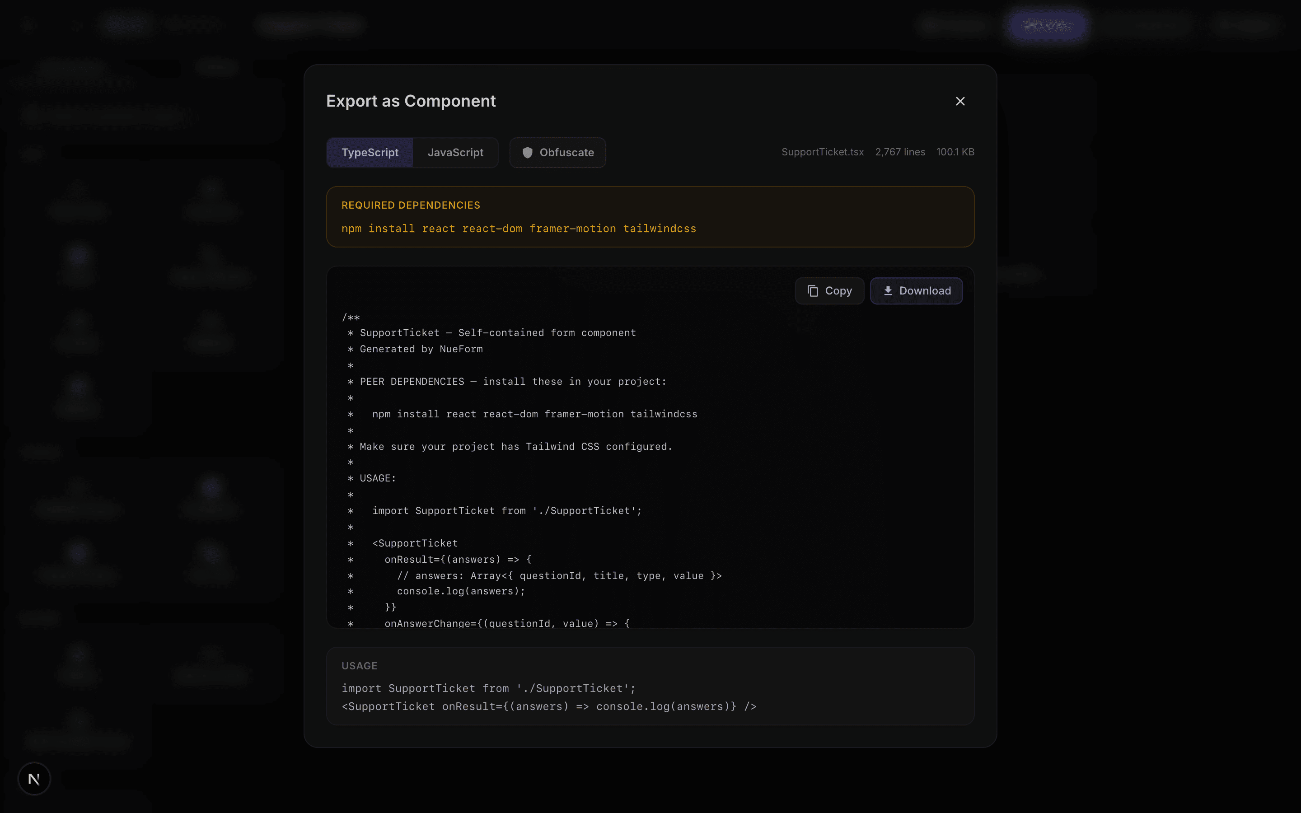Switch code output to JavaScript
Screen dimensions: 1301x813
coord(455,152)
